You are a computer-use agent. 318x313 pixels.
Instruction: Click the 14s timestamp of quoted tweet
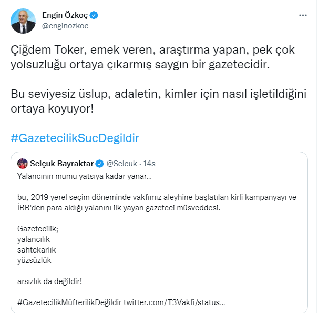149,164
